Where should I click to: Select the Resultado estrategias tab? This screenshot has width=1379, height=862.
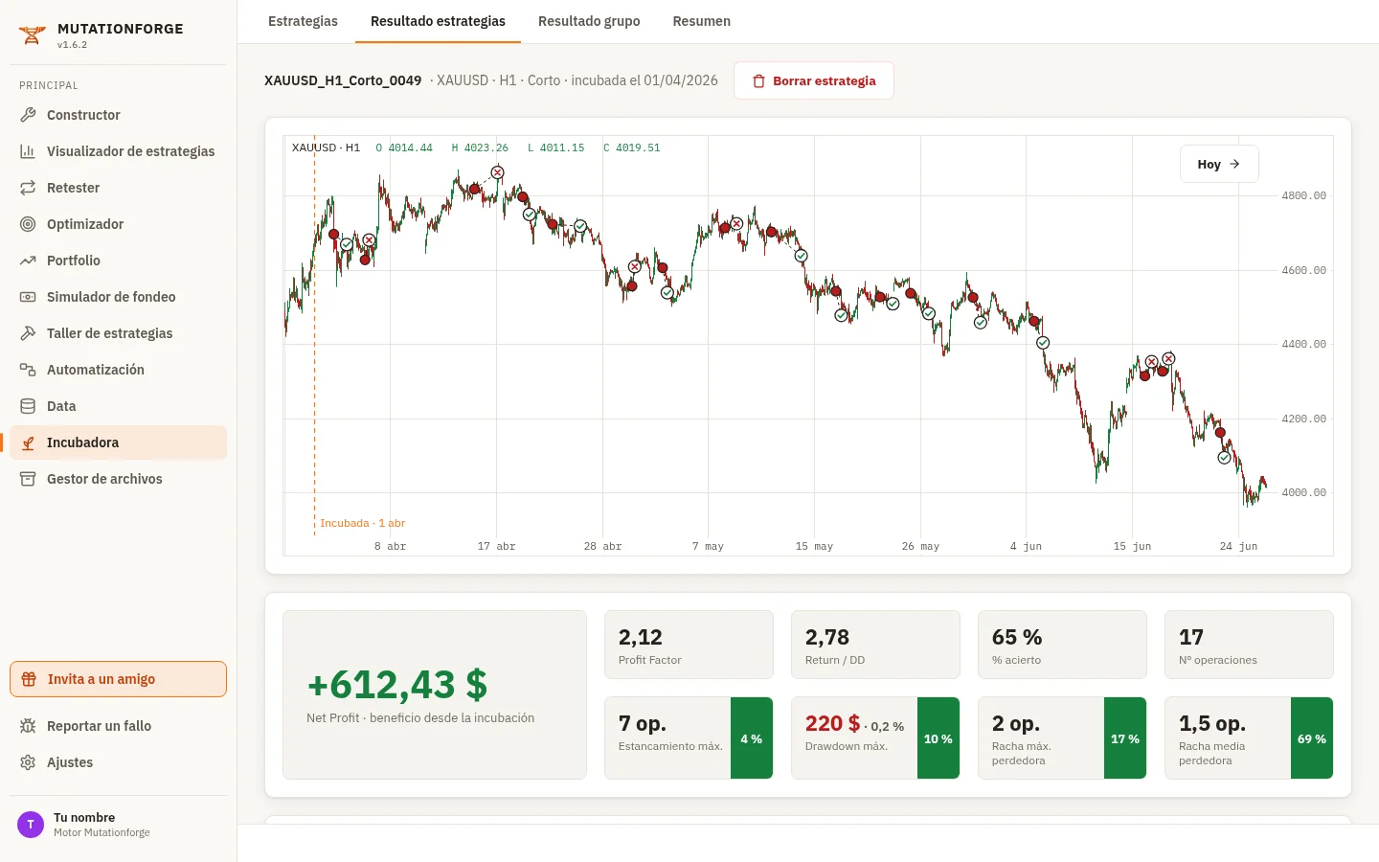(438, 21)
